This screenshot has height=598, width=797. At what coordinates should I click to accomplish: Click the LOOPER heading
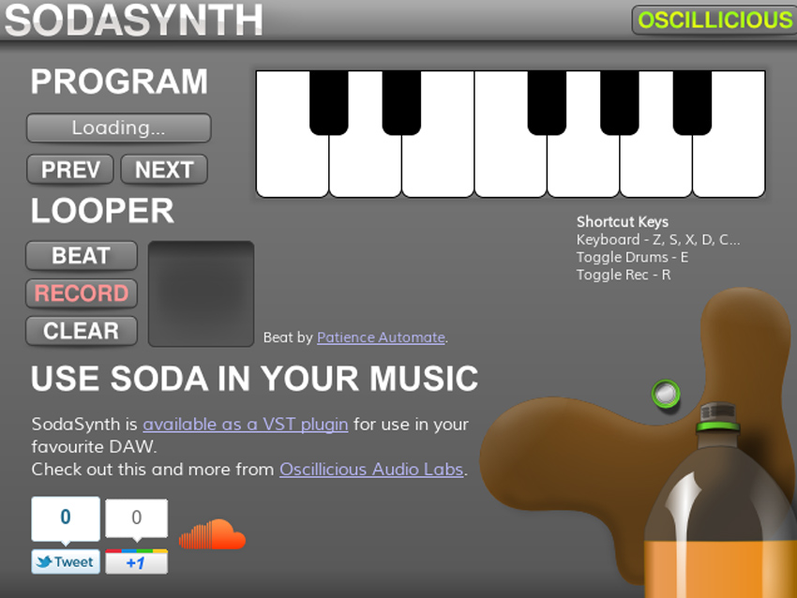pos(102,211)
